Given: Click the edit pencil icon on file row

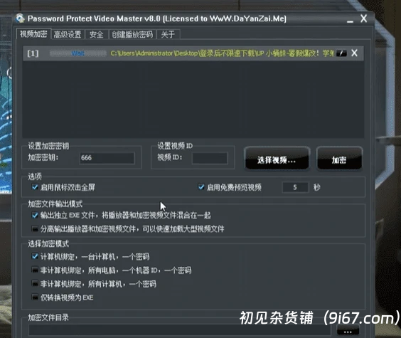Looking at the screenshot, I should 341,53.
